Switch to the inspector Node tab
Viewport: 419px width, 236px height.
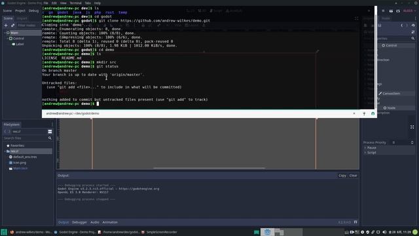pyautogui.click(x=386, y=18)
